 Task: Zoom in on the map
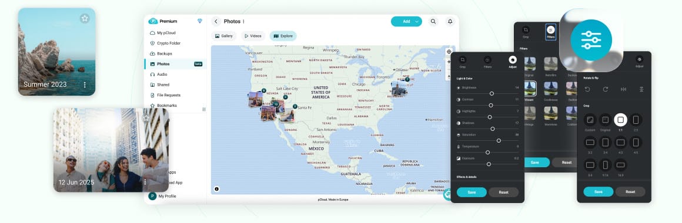[x=449, y=62]
